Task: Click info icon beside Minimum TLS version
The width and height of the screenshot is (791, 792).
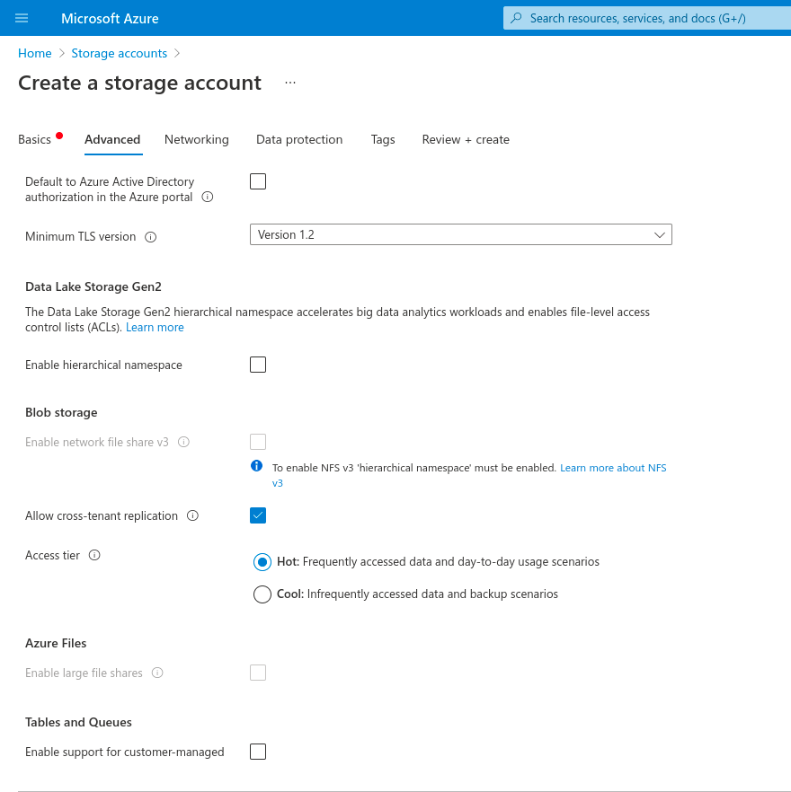Action: point(151,237)
